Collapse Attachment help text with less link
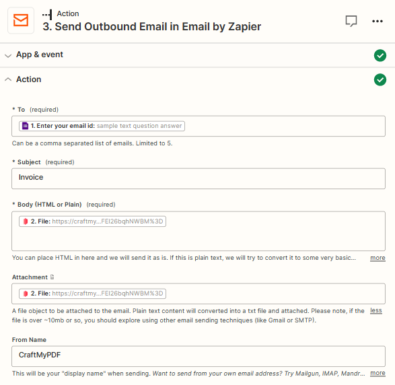 pos(376,310)
